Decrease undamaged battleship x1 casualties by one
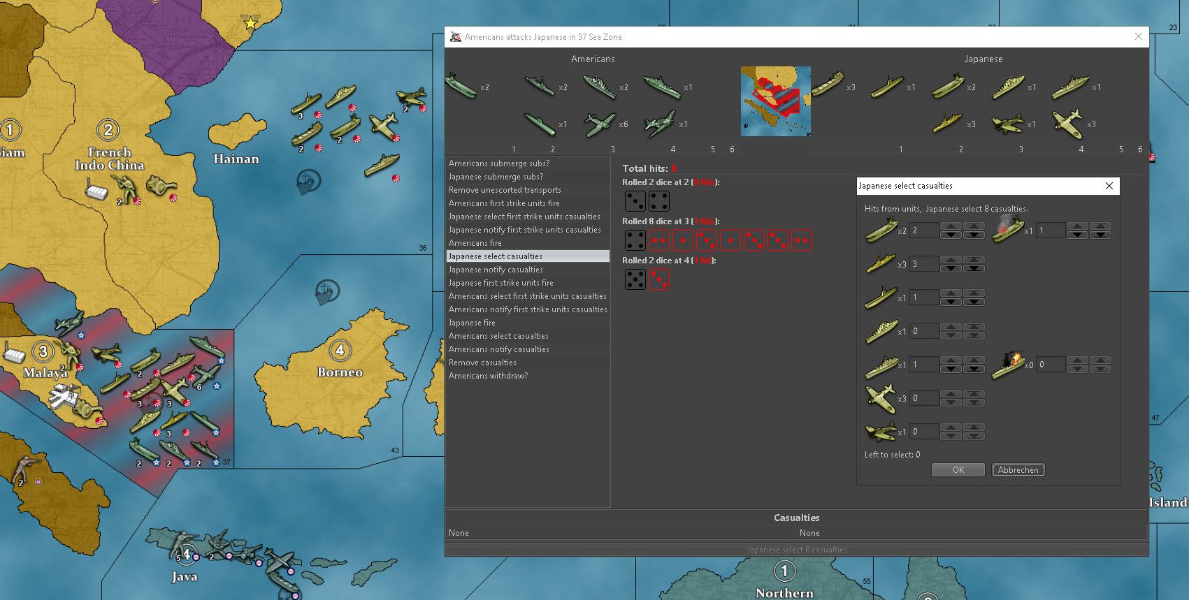Screen dimensions: 1189x600 point(951,369)
